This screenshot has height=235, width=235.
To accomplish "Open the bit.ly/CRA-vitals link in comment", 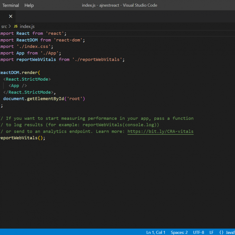I will point(160,132).
